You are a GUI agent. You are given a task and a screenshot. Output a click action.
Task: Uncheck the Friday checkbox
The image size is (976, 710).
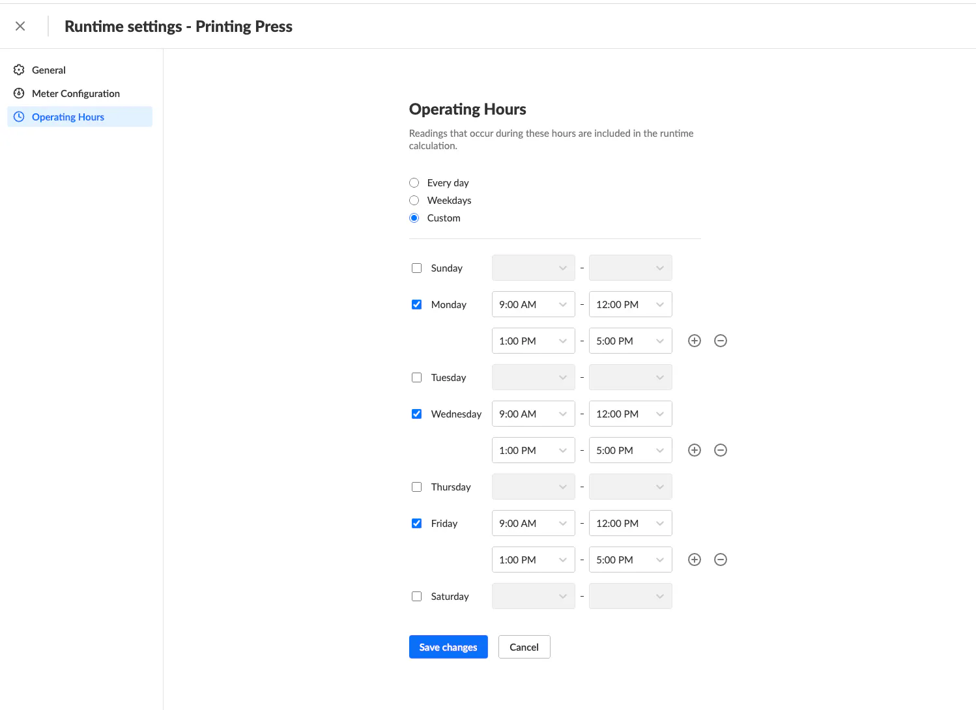(416, 523)
